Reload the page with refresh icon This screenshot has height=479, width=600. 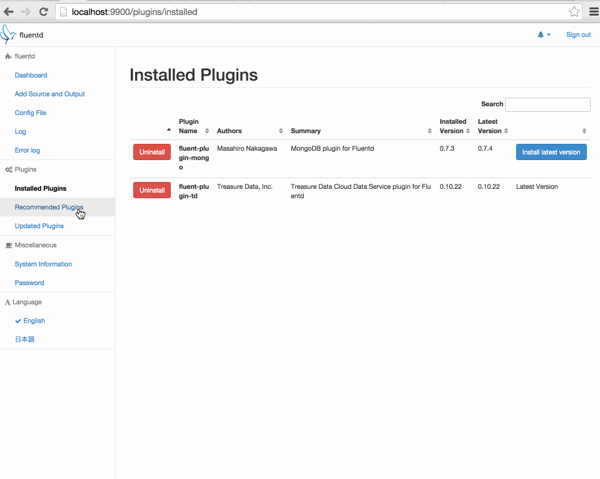pyautogui.click(x=44, y=12)
